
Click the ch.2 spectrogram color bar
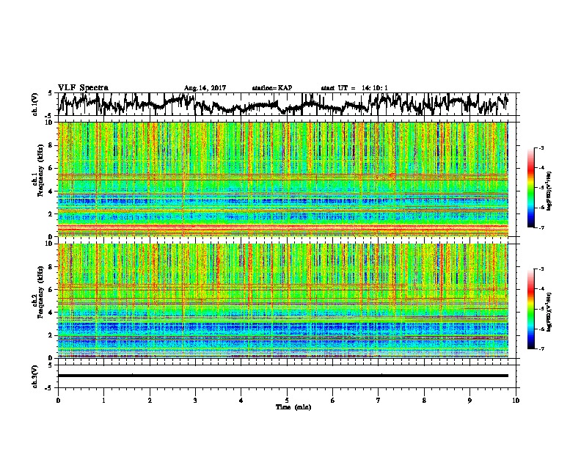tap(530, 309)
